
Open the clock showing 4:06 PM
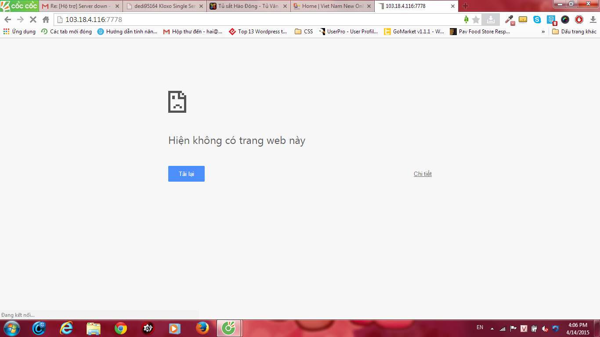pyautogui.click(x=578, y=328)
